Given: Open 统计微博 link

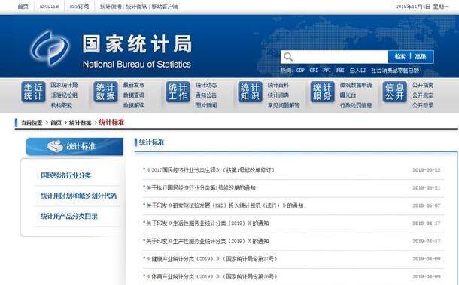Looking at the screenshot, I should tap(111, 6).
